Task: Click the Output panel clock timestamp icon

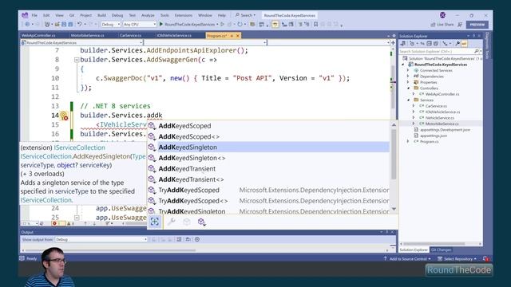Action: (x=197, y=239)
